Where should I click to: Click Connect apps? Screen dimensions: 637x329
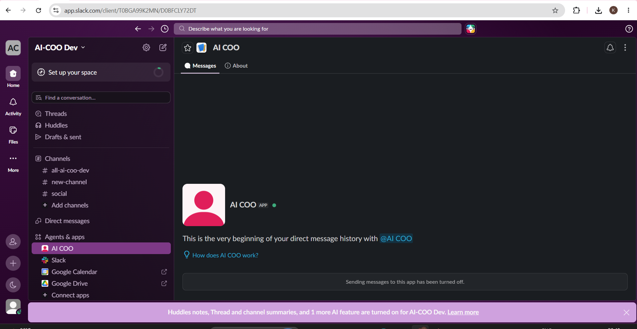coord(101,295)
